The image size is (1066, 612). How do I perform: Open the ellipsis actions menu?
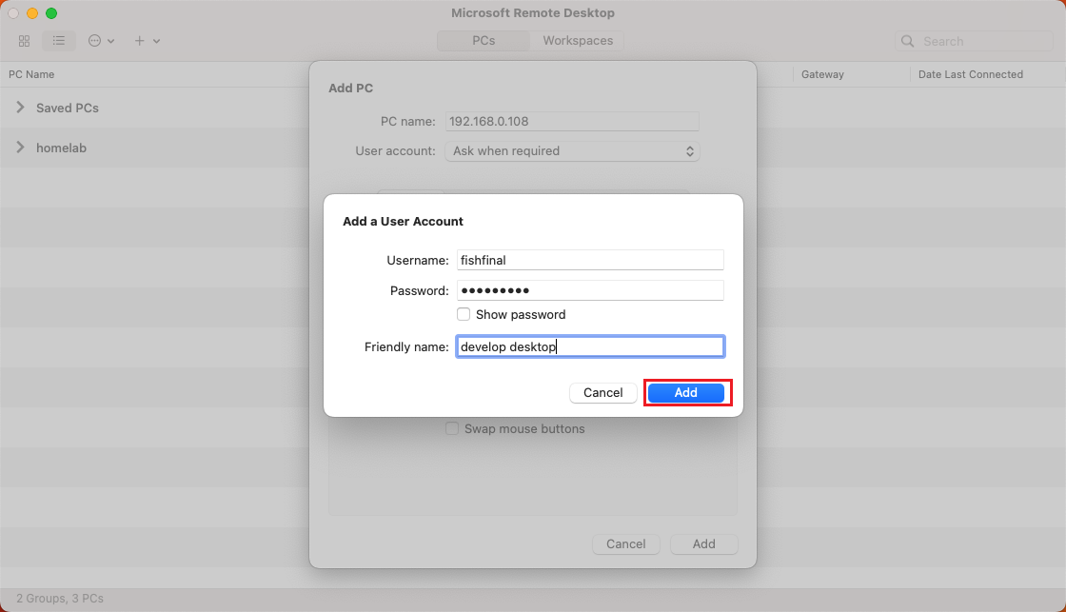tap(101, 41)
